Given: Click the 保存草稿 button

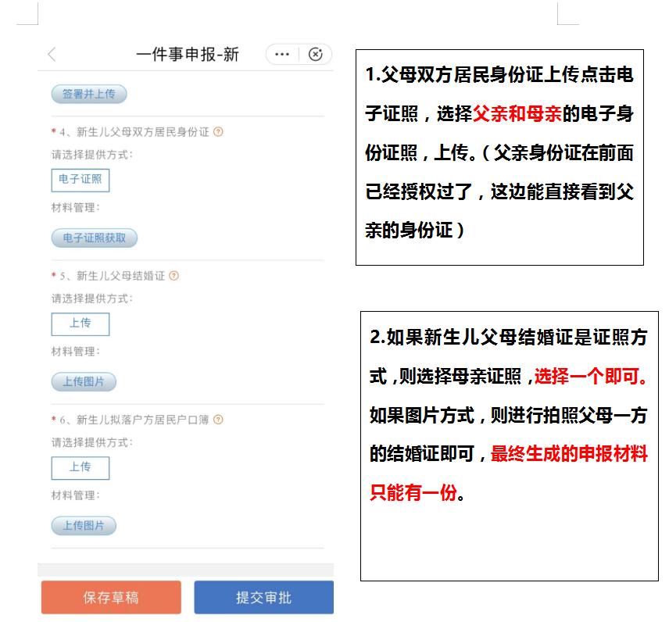Looking at the screenshot, I should (110, 597).
